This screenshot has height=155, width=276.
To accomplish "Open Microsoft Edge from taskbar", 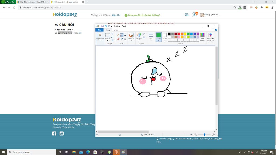I will [88, 152].
